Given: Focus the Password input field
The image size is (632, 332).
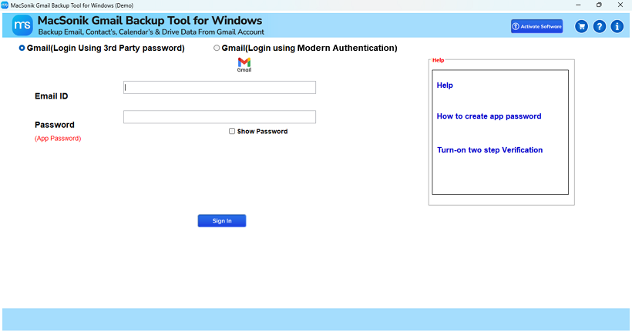Looking at the screenshot, I should 220,117.
